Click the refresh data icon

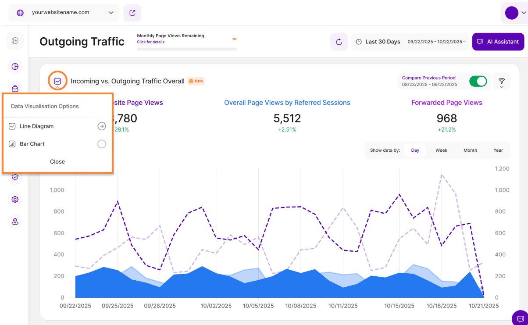tap(339, 42)
